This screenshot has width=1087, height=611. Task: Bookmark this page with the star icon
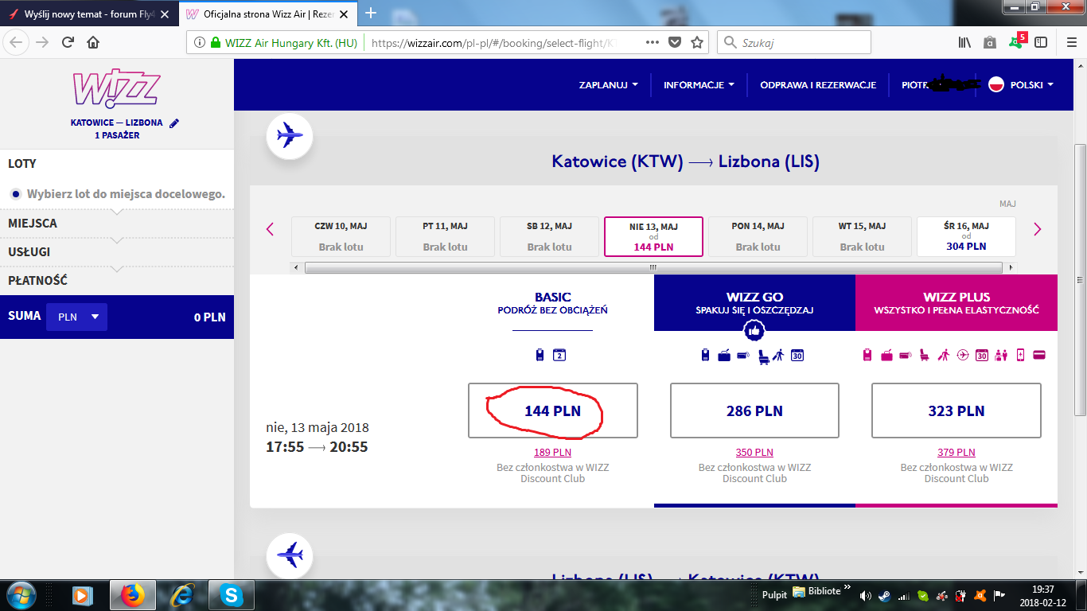[697, 43]
